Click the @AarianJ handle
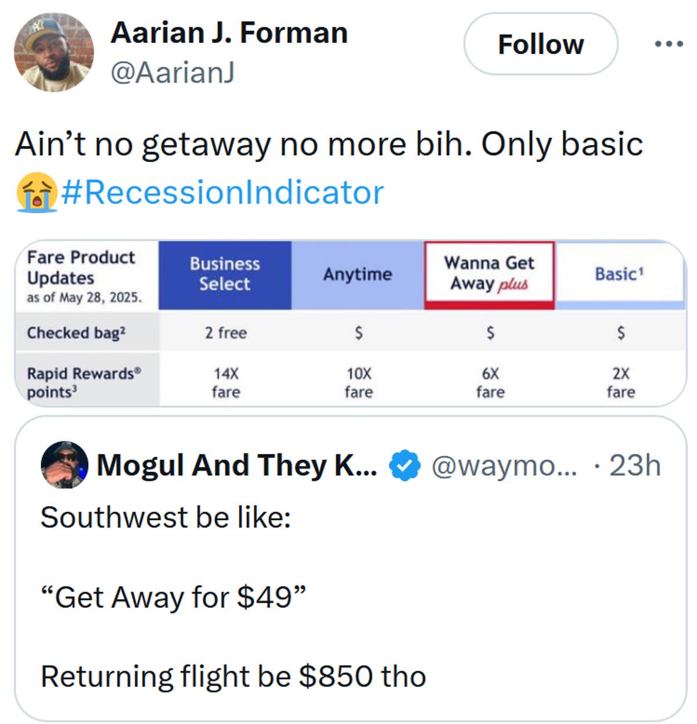The image size is (697, 724). coord(173,72)
